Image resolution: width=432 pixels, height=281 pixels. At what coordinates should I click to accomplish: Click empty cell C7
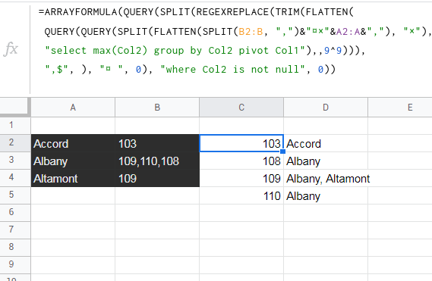click(x=241, y=230)
